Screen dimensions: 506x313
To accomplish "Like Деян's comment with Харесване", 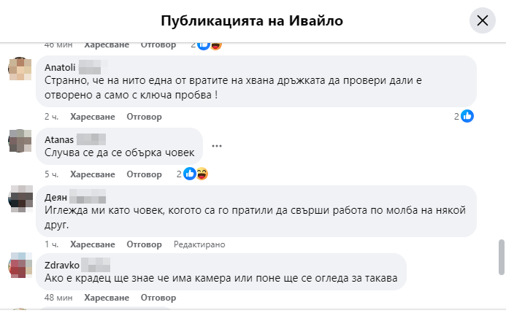I will tap(93, 244).
